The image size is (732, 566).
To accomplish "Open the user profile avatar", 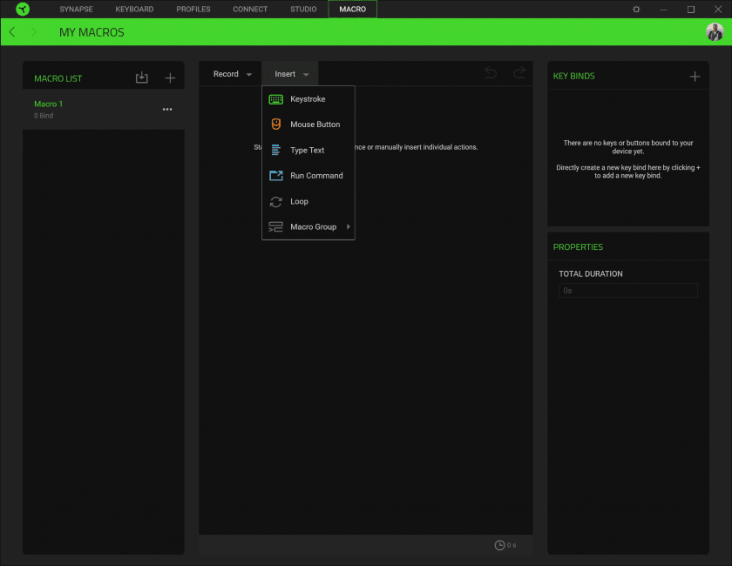I will coord(715,32).
